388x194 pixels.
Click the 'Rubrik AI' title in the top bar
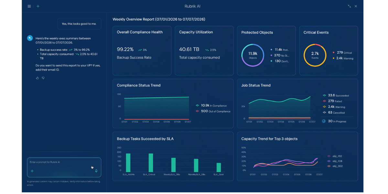(193, 6)
